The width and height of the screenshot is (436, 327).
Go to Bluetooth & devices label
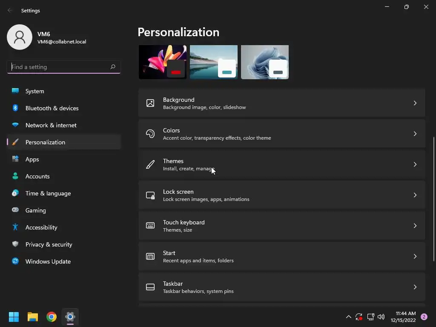(x=52, y=108)
